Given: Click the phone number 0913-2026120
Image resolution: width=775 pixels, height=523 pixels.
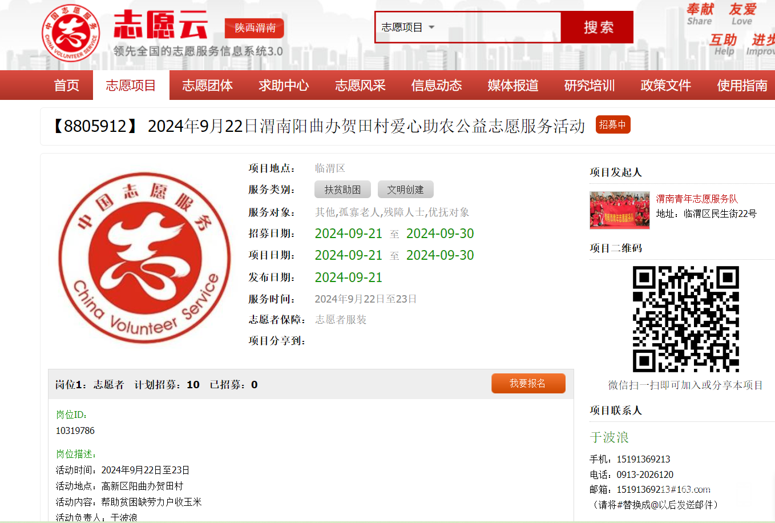Looking at the screenshot, I should [645, 474].
